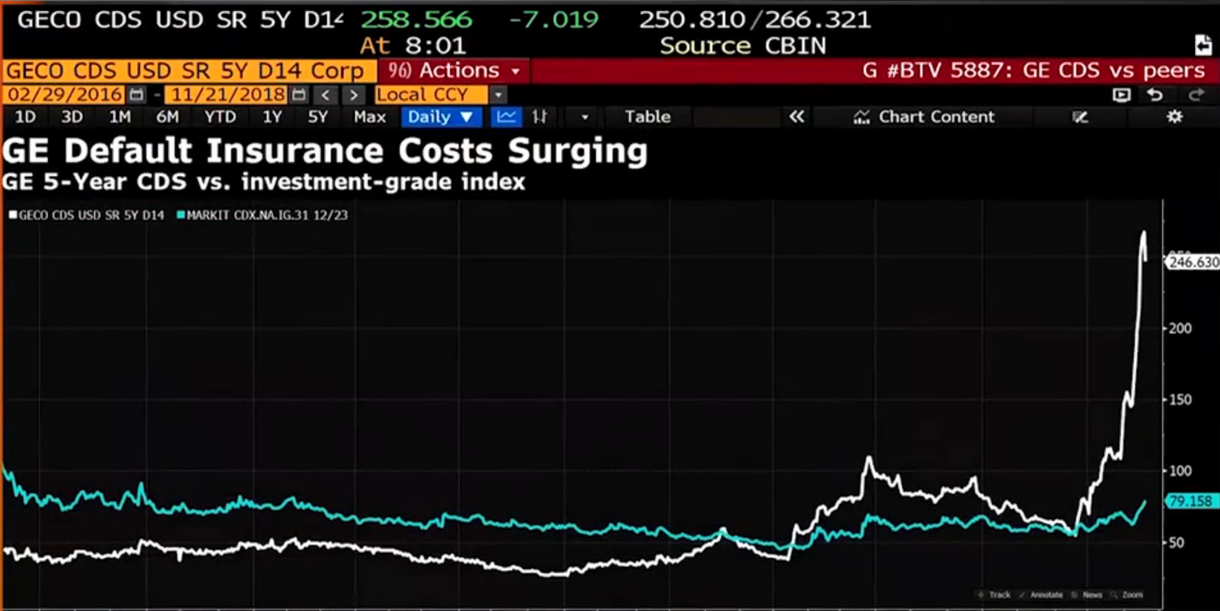Select the 1D range tab

click(26, 117)
